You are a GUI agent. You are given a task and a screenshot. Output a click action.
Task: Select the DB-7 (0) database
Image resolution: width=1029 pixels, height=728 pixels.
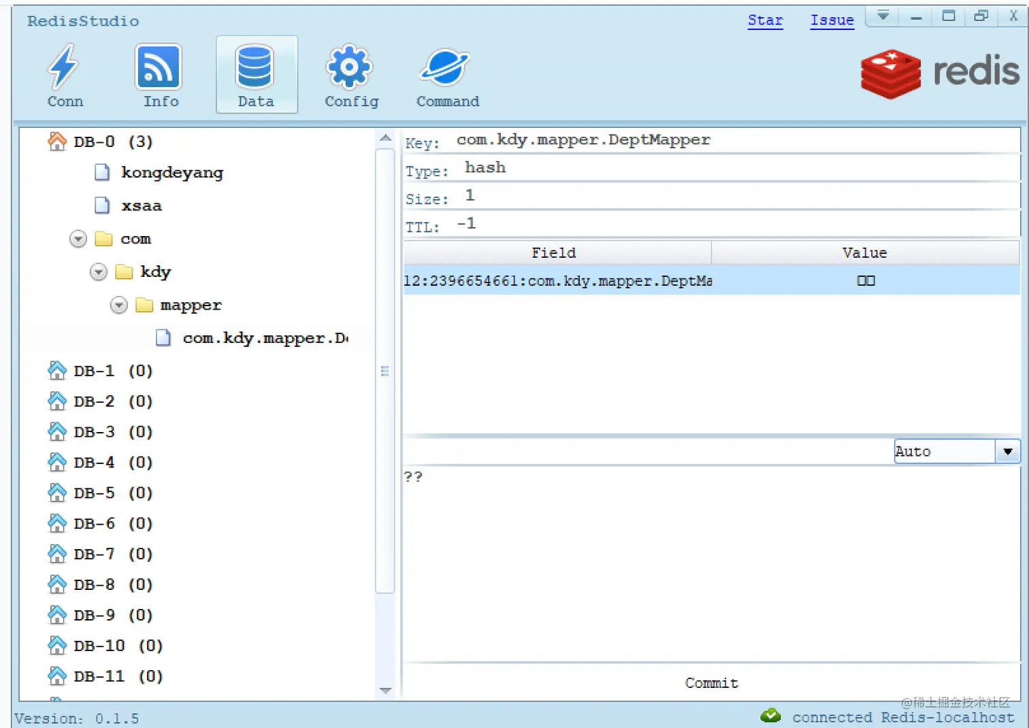(x=113, y=554)
